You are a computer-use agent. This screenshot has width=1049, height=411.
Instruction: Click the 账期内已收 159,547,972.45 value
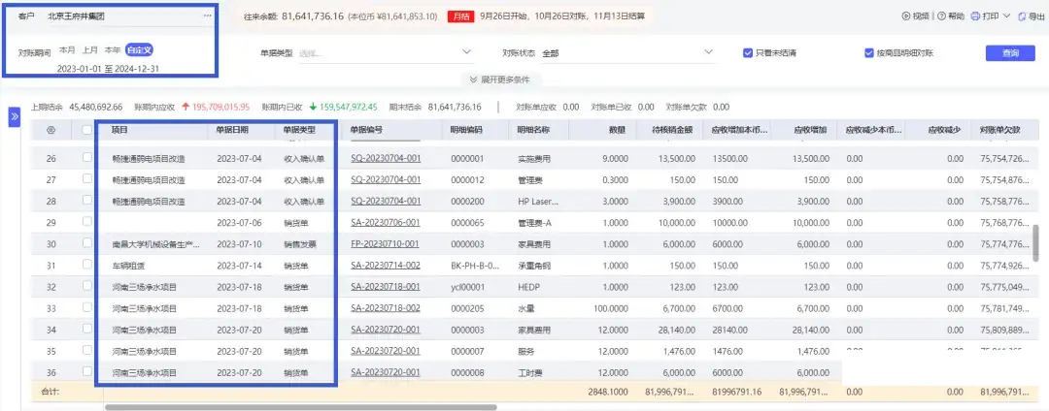click(x=348, y=107)
